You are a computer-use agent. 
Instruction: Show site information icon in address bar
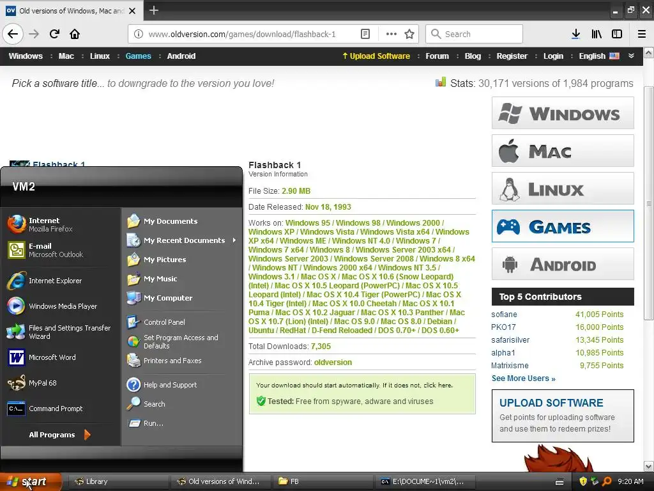click(x=139, y=34)
